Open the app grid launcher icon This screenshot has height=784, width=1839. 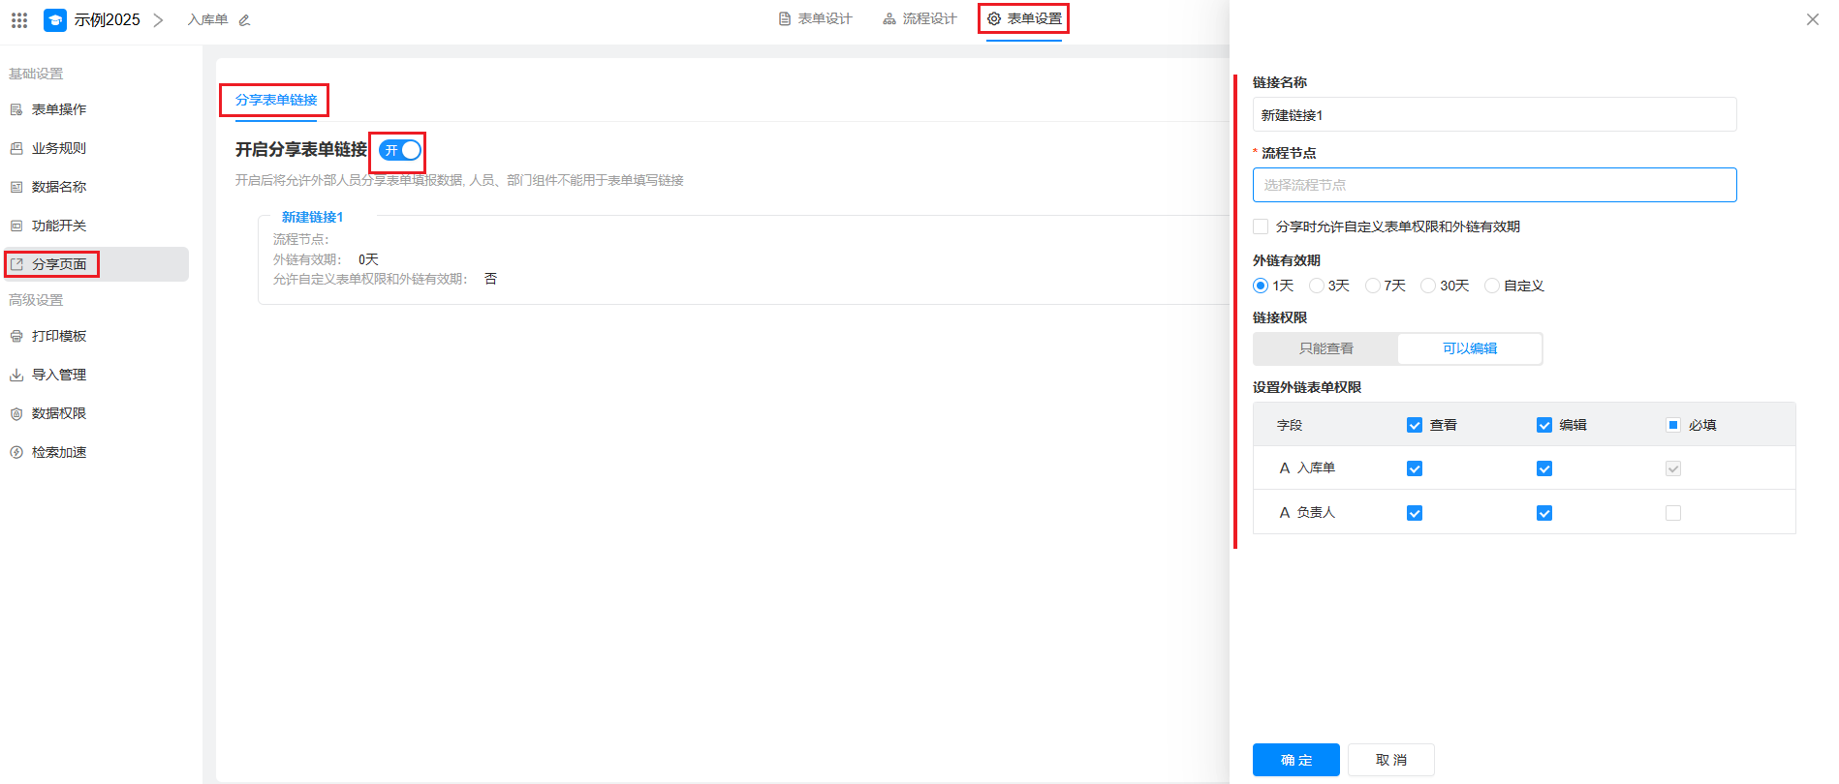pyautogui.click(x=19, y=19)
